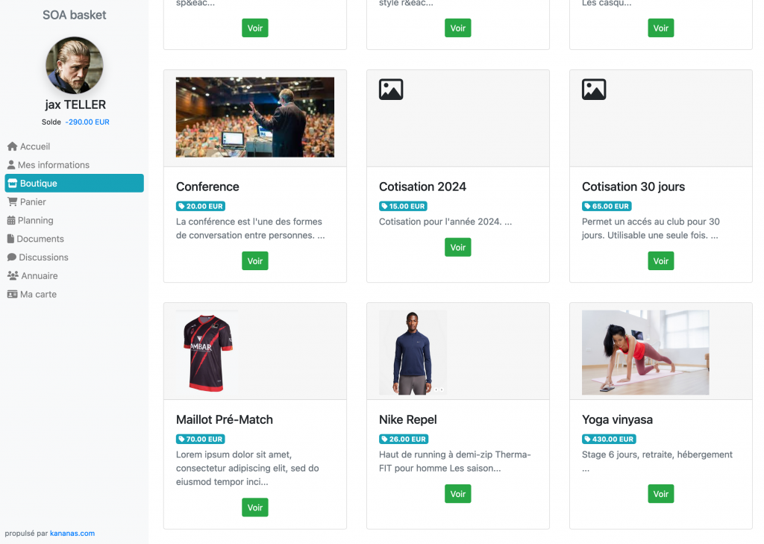This screenshot has height=544, width=764.
Task: Click the placeholder image icon of Cotisation 30 jours
Action: 594,90
